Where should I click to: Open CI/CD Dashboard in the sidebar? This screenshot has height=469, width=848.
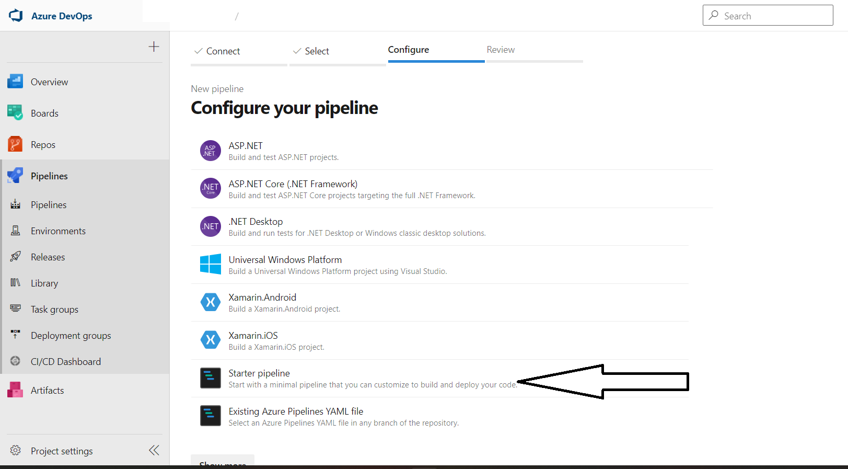[66, 362]
